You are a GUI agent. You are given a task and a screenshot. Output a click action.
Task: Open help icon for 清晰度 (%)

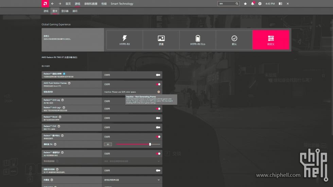pyautogui.click(x=55, y=144)
